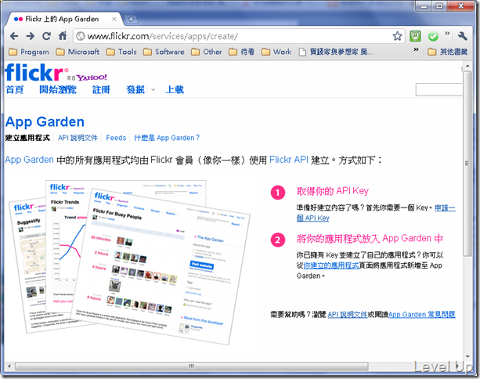The width and height of the screenshot is (480, 379).
Task: Open the Software bookmarks folder
Action: click(x=164, y=52)
